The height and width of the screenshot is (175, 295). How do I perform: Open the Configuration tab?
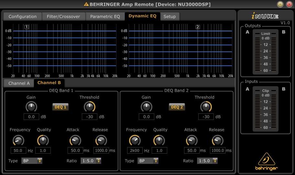pos(23,17)
